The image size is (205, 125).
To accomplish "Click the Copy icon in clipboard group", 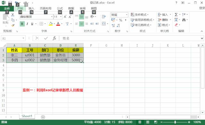I will (13, 20).
